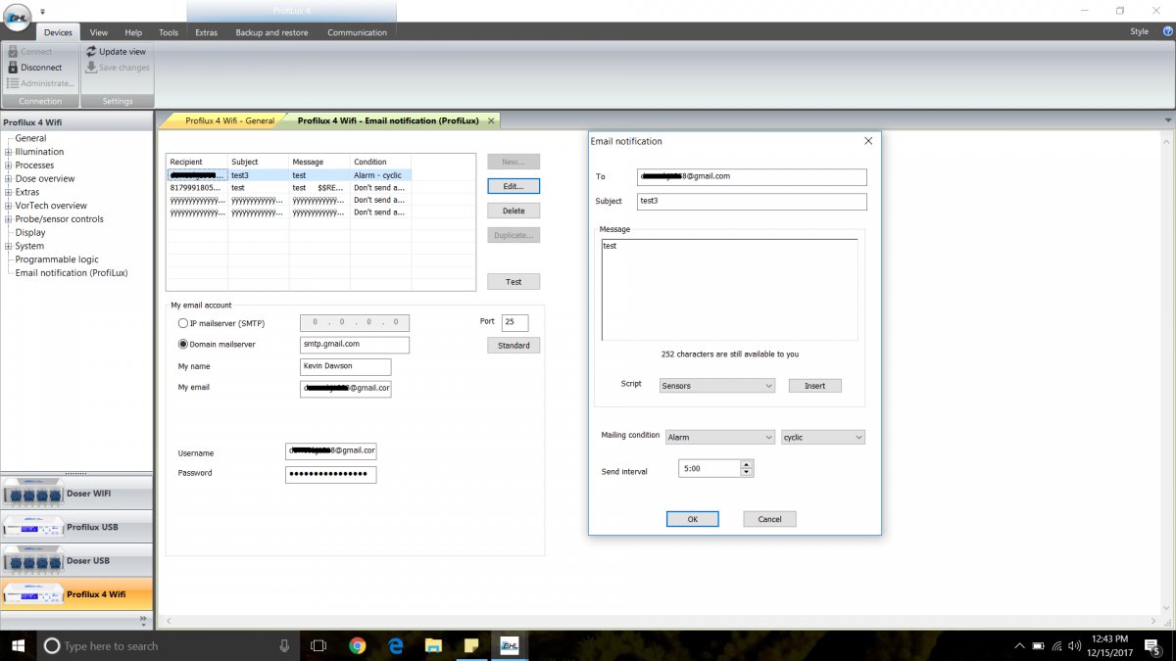Cancel the Email notification dialog
This screenshot has height=661, width=1176.
pyautogui.click(x=769, y=519)
